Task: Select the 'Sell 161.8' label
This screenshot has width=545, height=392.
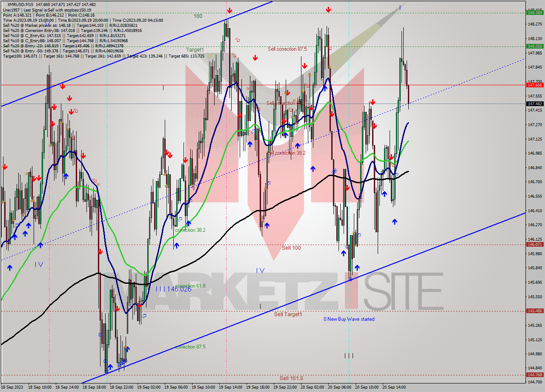Action: (291, 378)
